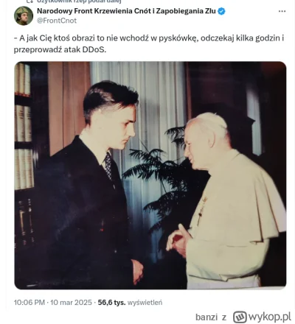The image size is (295, 324).
Task: Click the repost arrows icon above the tweet
Action: pyautogui.click(x=29, y=1)
